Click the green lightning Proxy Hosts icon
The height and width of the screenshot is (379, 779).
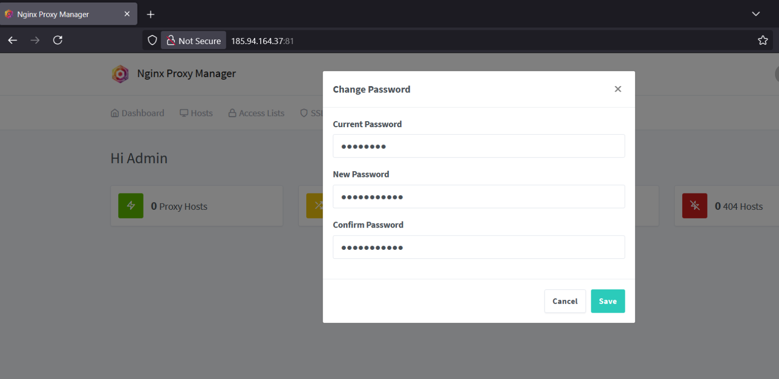click(130, 206)
